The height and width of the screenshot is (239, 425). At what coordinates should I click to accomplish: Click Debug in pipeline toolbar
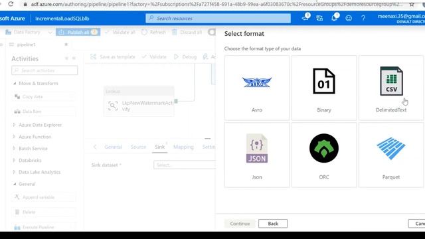[185, 56]
